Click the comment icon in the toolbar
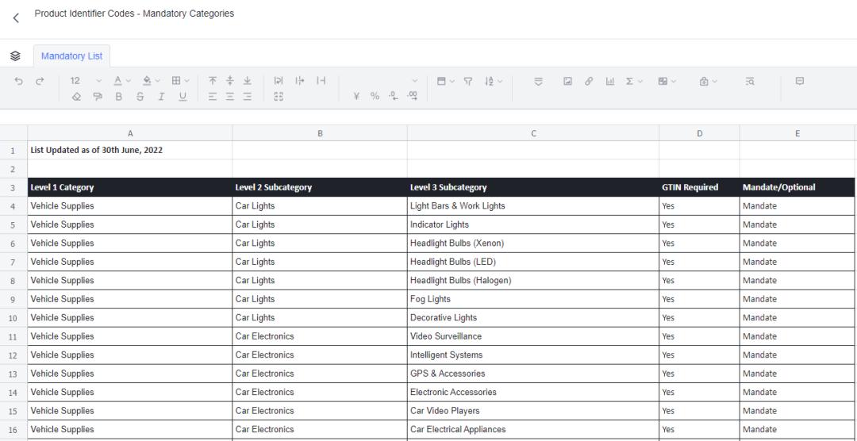This screenshot has width=857, height=441. coord(800,81)
